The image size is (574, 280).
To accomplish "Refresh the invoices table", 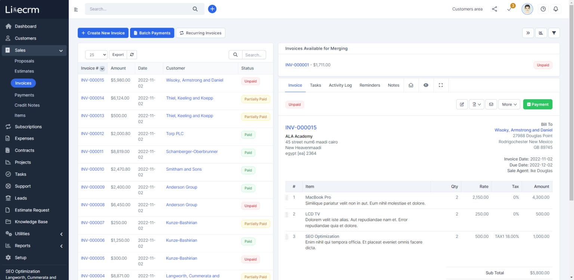I will pos(132,55).
